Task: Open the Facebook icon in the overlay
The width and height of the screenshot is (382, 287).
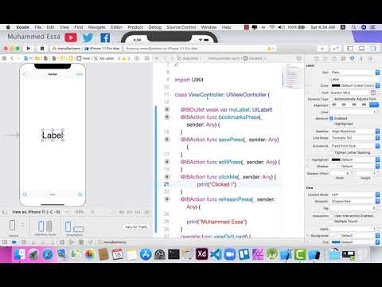Action: coord(105,37)
